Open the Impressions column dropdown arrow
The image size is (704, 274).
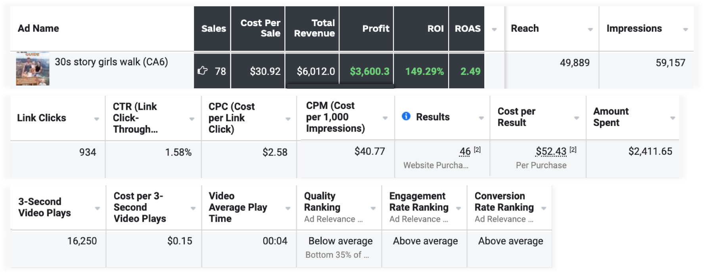tap(685, 30)
